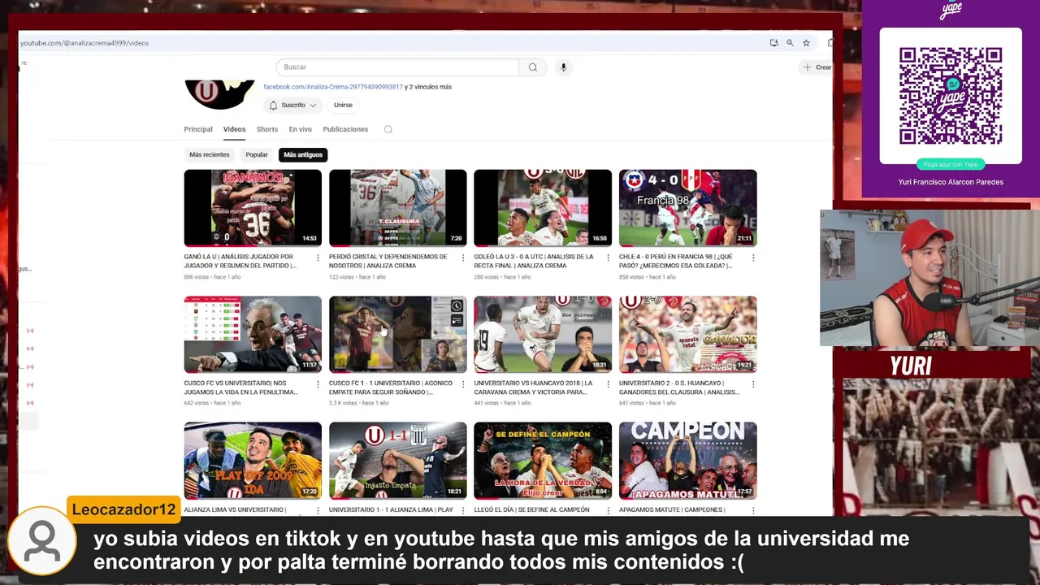1040x585 pixels.
Task: Open the 'T. Clausura' Perdió Cristal thumbnail
Action: (x=398, y=208)
